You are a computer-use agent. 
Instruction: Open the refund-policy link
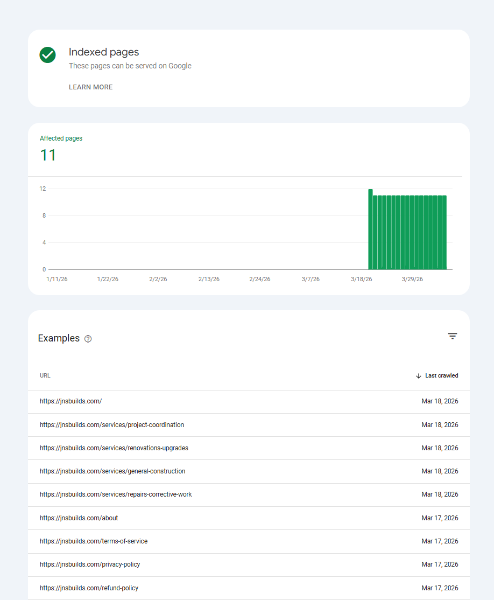point(88,588)
